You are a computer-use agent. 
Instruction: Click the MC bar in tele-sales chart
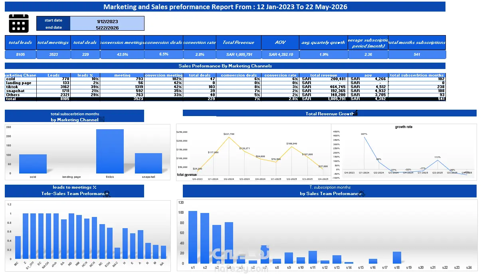[18, 247]
